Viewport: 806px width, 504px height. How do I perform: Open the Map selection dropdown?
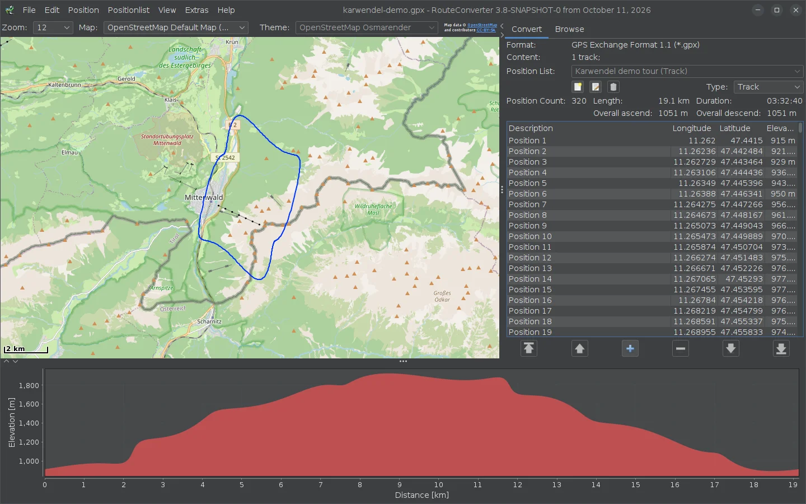point(176,27)
